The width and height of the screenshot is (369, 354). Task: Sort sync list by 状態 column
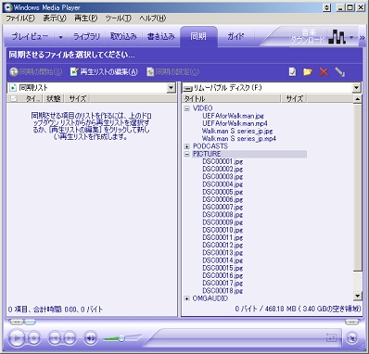(53, 98)
